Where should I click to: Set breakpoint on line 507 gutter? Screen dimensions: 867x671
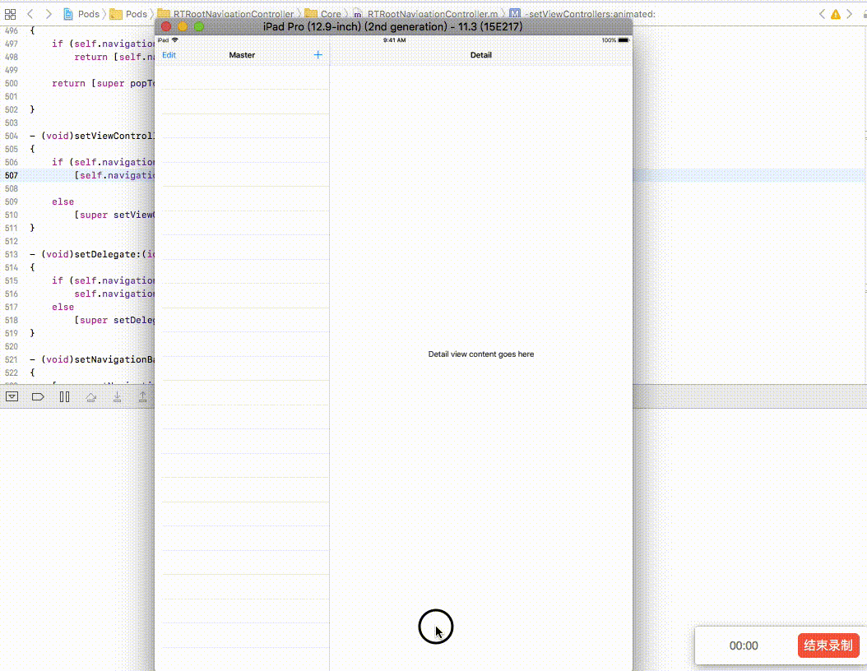click(x=12, y=175)
